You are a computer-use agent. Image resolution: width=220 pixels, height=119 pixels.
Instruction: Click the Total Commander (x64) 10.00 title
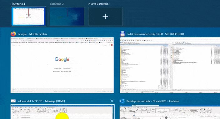pyautogui.click(x=155, y=34)
